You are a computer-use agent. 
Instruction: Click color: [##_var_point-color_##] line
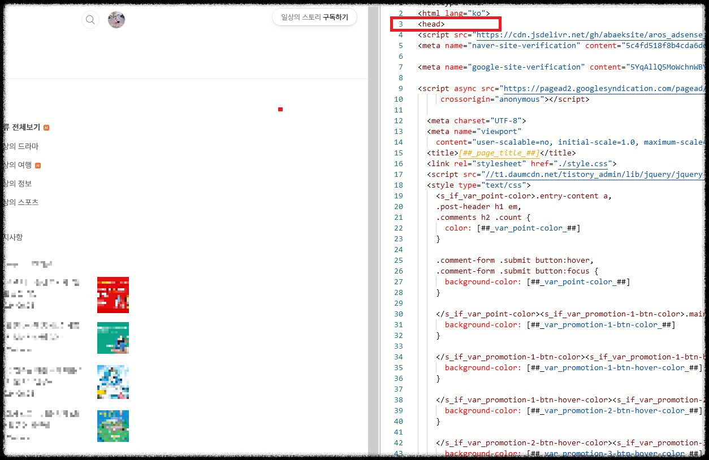coord(513,228)
